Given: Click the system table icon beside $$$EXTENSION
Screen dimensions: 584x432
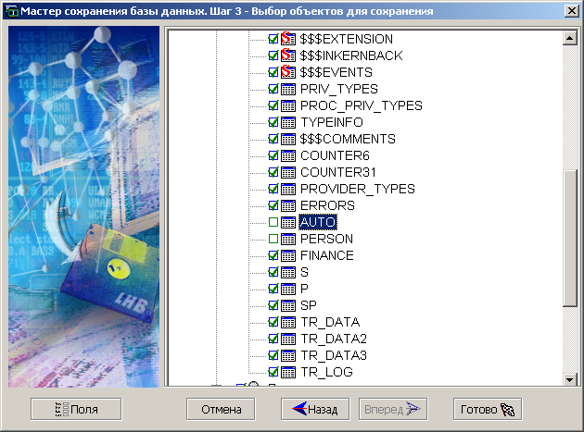Looking at the screenshot, I should (287, 39).
